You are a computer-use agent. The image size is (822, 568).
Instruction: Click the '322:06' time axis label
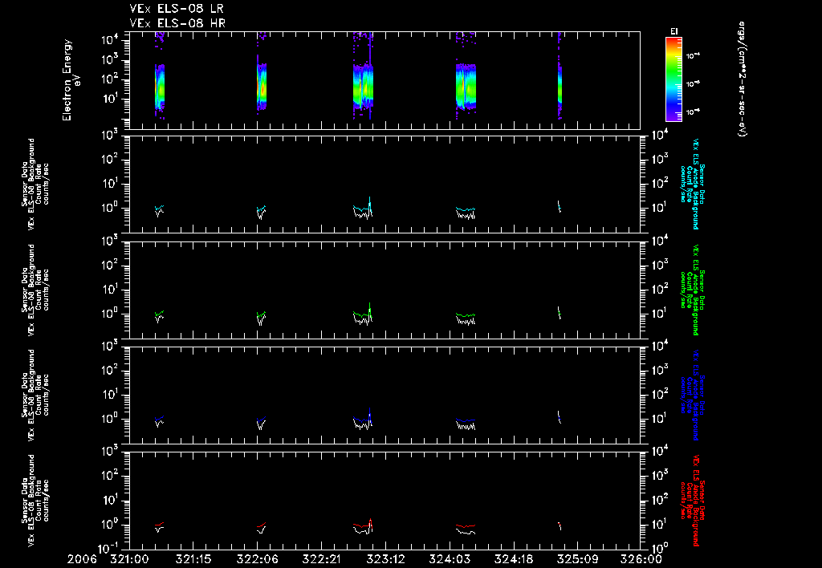point(257,560)
